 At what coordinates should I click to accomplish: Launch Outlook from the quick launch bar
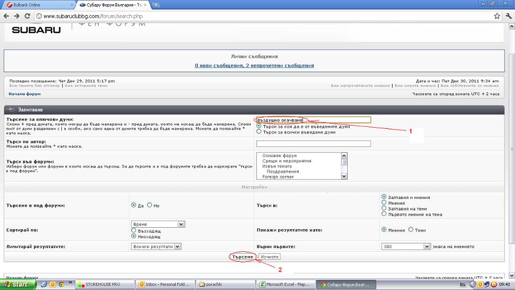[52, 284]
